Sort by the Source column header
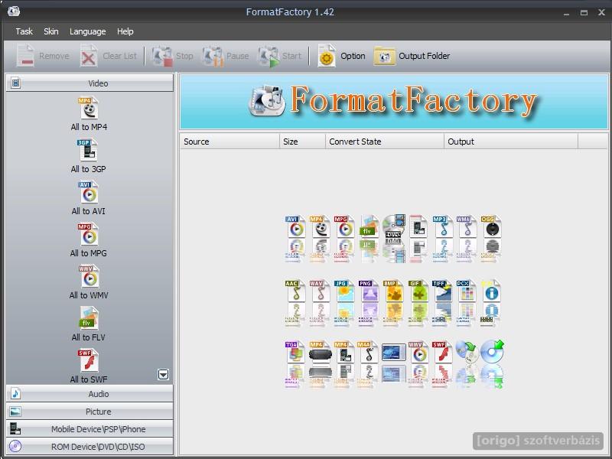The height and width of the screenshot is (459, 612). click(229, 142)
